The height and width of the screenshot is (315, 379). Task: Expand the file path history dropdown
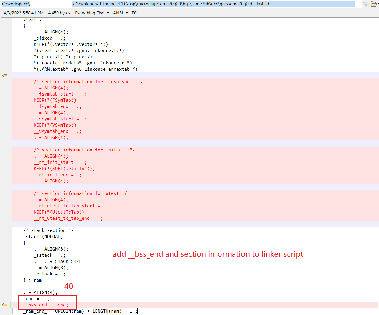point(359,4)
